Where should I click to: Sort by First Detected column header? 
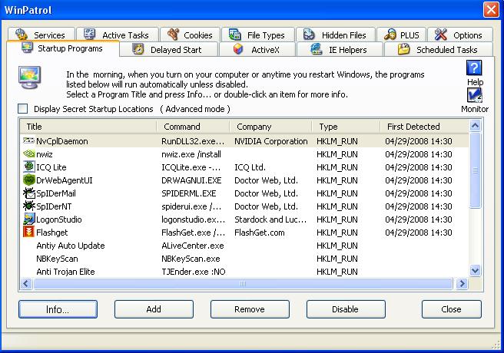click(x=423, y=127)
